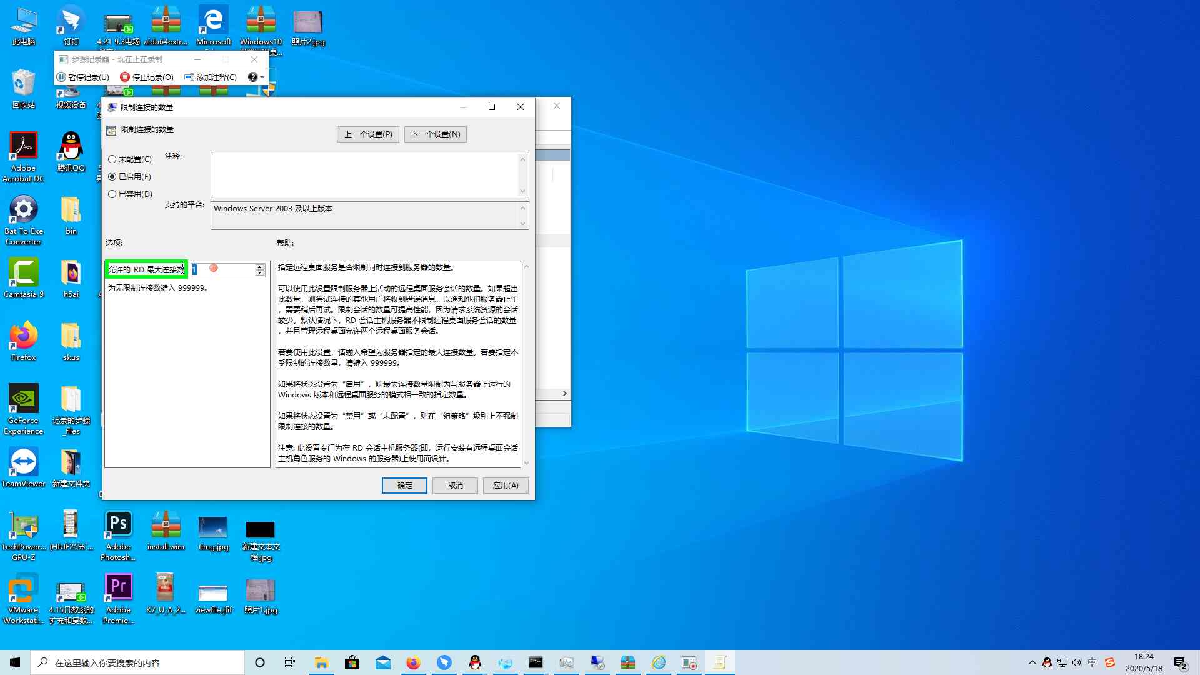Open the Adobe Premiere desktop shortcut
This screenshot has width=1200, height=675.
(x=119, y=599)
